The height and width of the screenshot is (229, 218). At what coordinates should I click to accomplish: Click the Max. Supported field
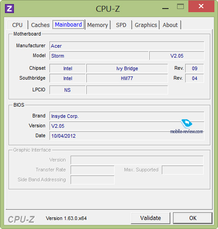182,170
